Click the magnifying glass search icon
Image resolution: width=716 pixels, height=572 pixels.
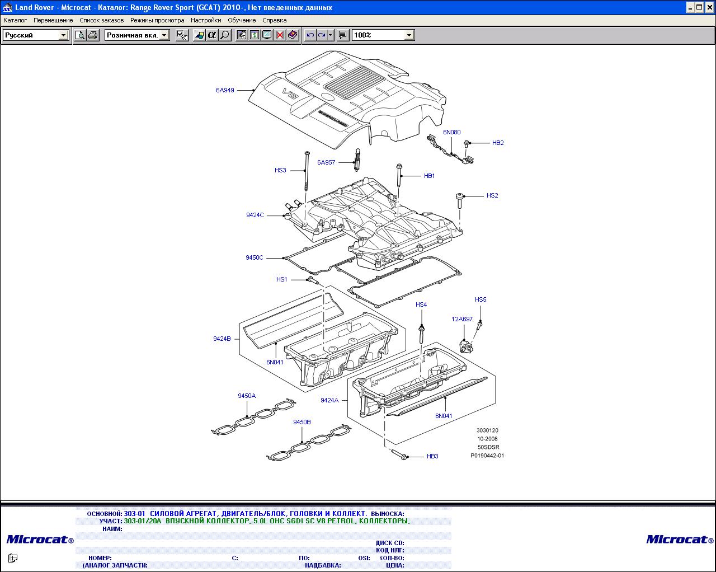click(x=225, y=35)
